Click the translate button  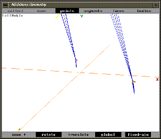(x=79, y=135)
